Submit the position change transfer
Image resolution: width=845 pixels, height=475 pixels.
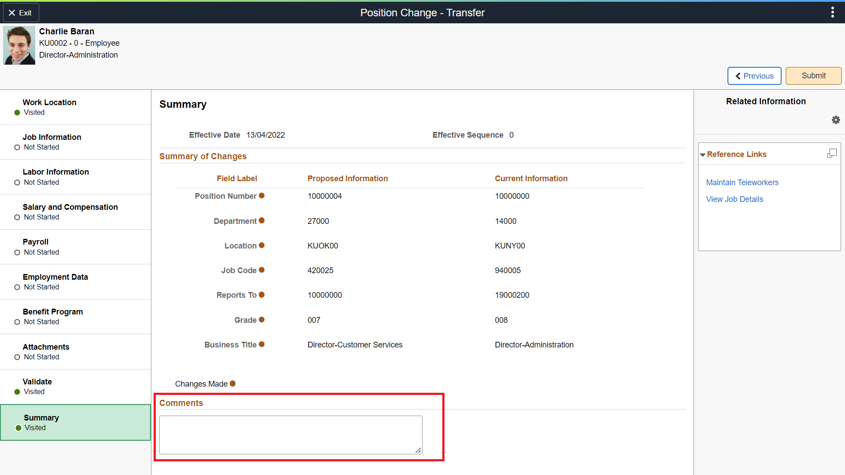tap(813, 76)
